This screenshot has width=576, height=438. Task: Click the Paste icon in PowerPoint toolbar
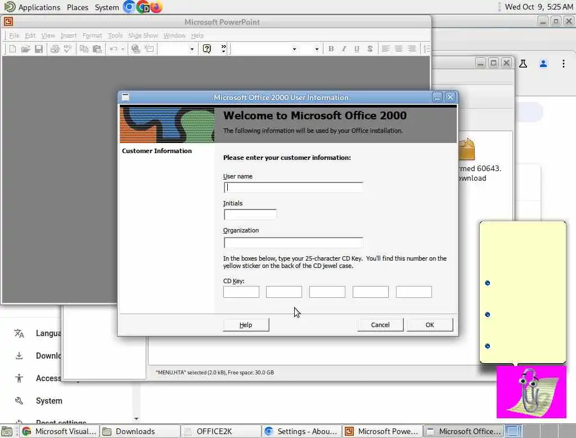(97, 49)
